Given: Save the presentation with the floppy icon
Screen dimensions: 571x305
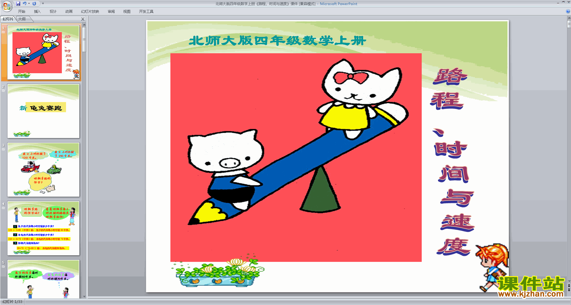Looking at the screenshot, I should click(x=18, y=4).
